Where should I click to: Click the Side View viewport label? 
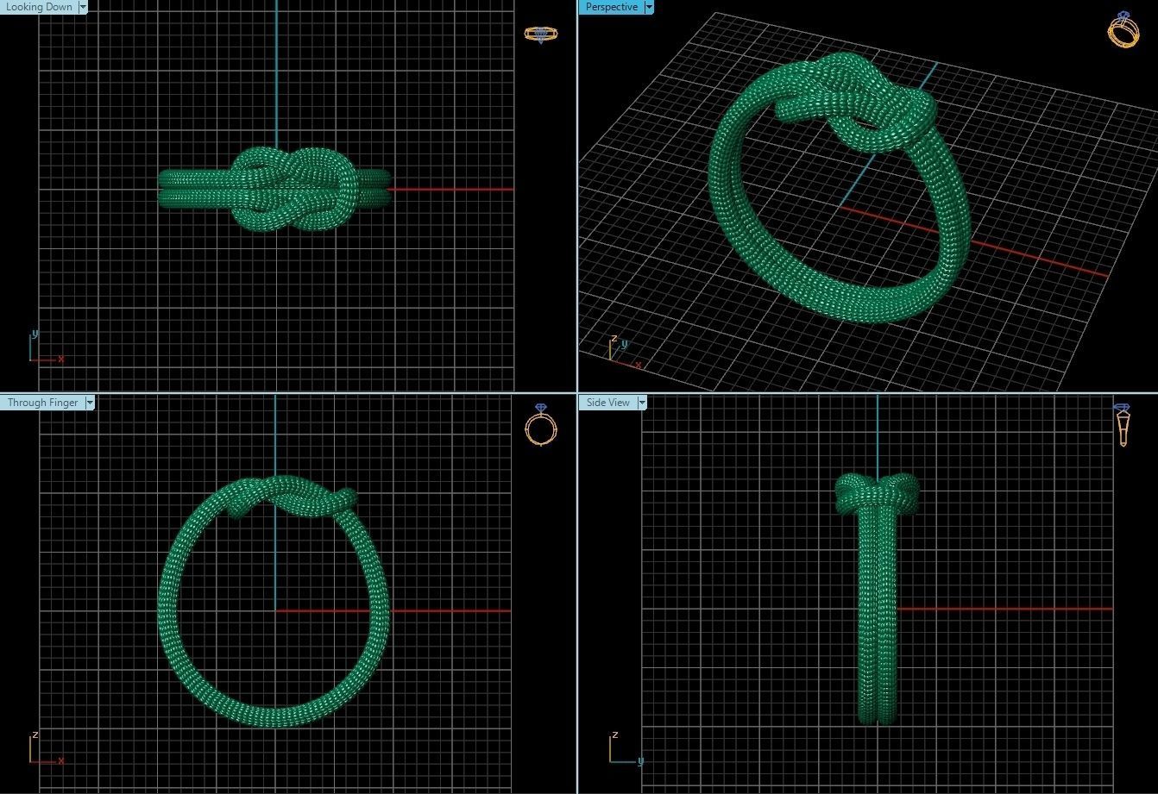pyautogui.click(x=608, y=403)
